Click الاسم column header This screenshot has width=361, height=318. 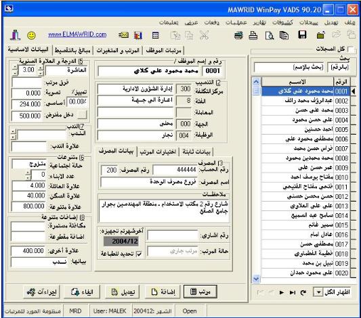pyautogui.click(x=297, y=82)
